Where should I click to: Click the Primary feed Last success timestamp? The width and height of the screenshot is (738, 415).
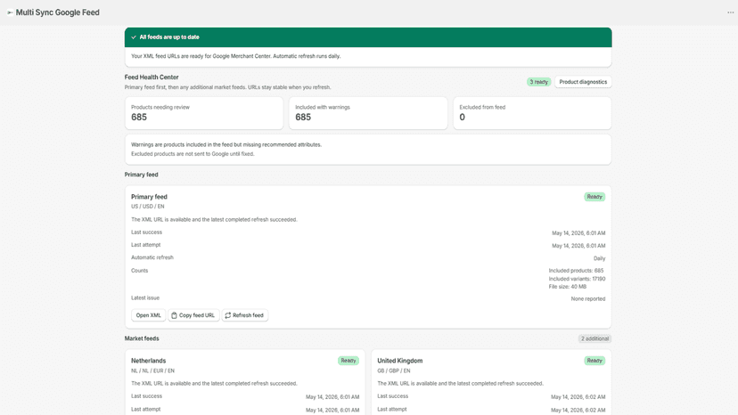coord(578,233)
